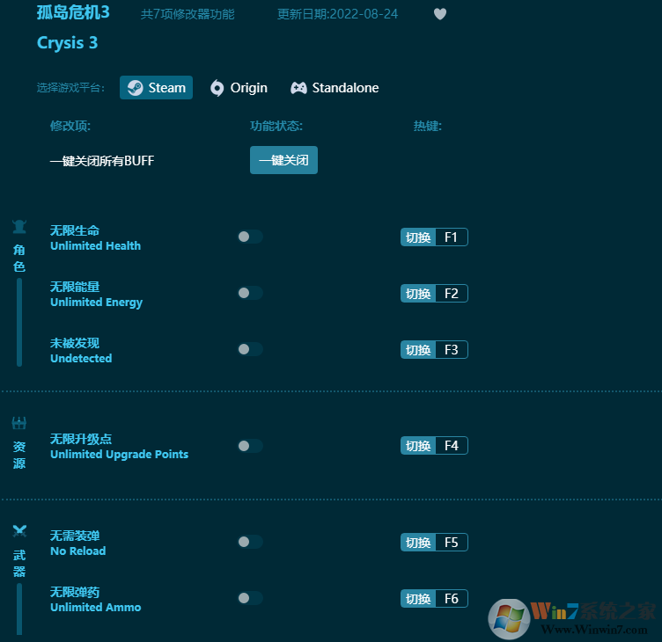This screenshot has height=642, width=662.
Task: Click the F1 hotkey field
Action: (x=452, y=237)
